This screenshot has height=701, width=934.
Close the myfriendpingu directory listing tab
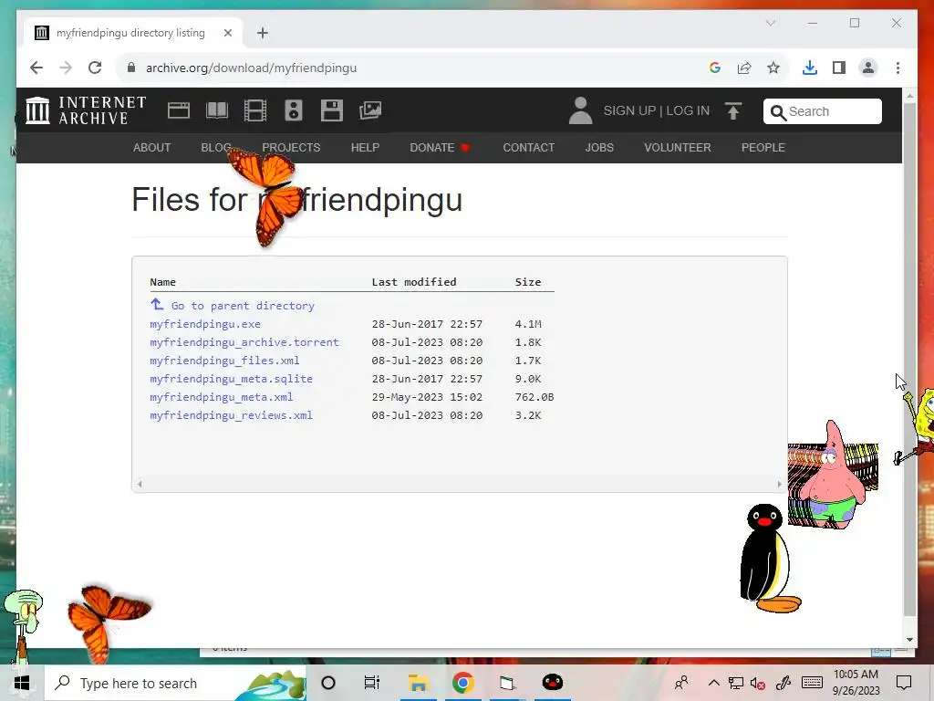tap(227, 33)
